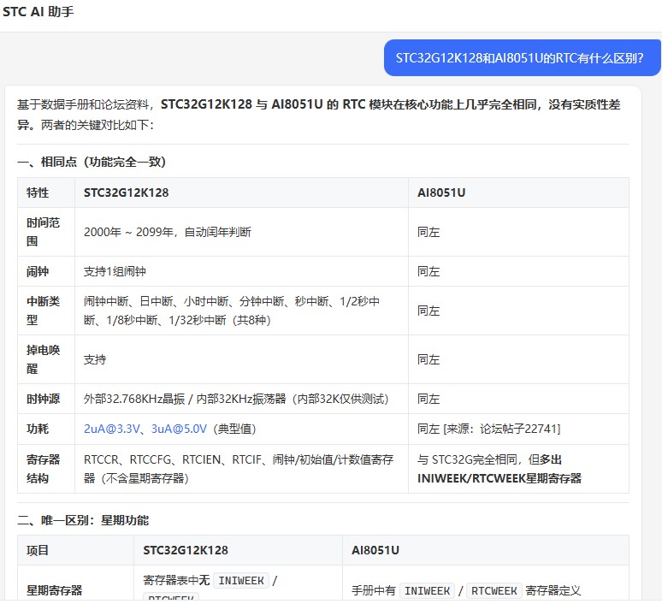Open the blue 3uA@5.0V power link
Image resolution: width=662 pixels, height=604 pixels.
pyautogui.click(x=179, y=429)
